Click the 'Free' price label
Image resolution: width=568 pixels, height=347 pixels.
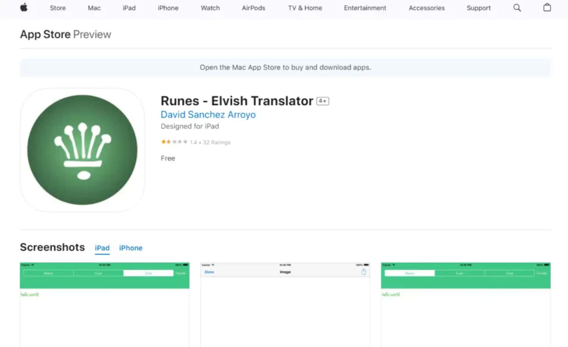click(x=168, y=158)
